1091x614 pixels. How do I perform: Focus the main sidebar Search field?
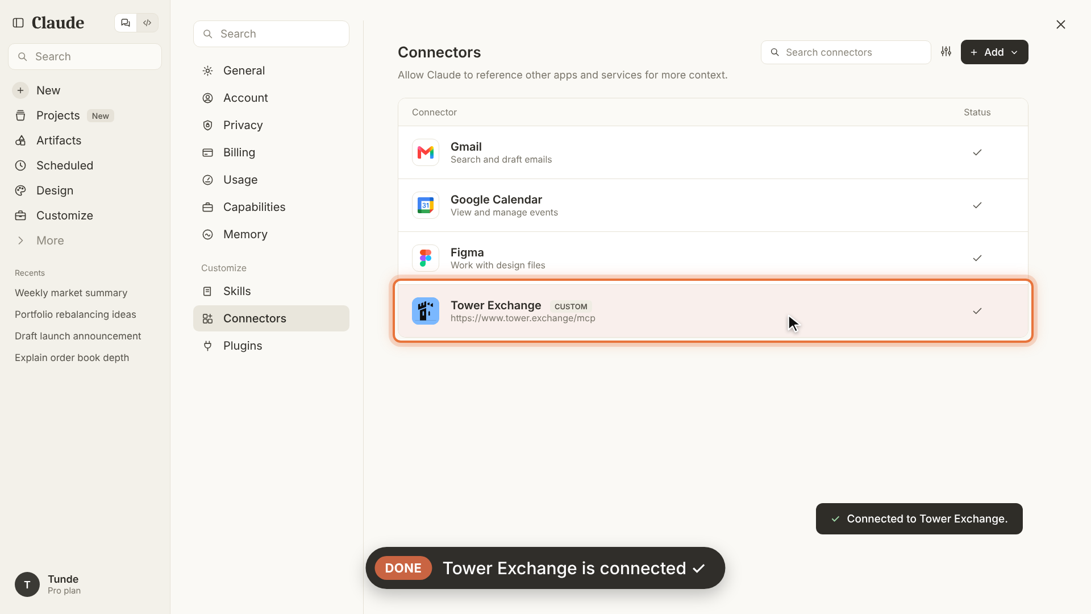point(85,56)
